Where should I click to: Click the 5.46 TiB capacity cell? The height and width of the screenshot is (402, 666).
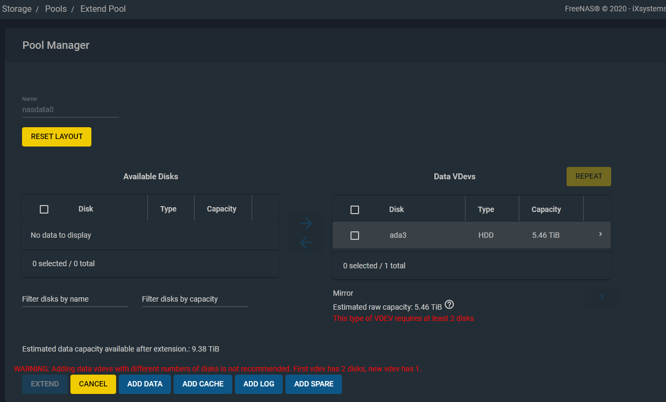pos(546,235)
